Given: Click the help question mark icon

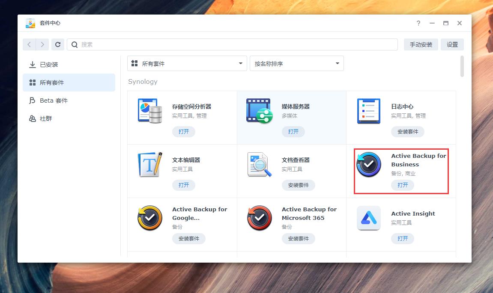Looking at the screenshot, I should [418, 24].
